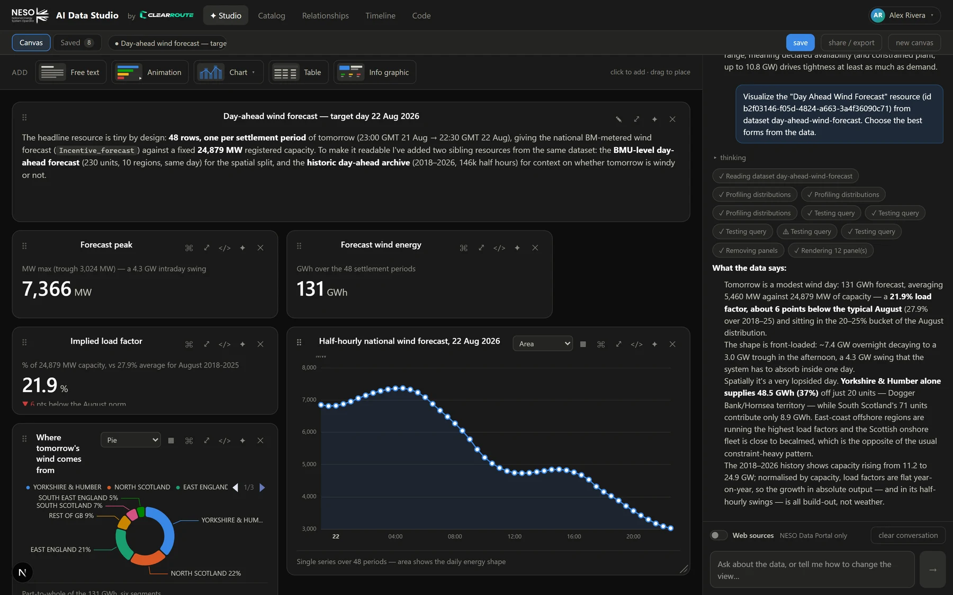Open the Area chart type dropdown
This screenshot has height=595, width=953.
(543, 344)
